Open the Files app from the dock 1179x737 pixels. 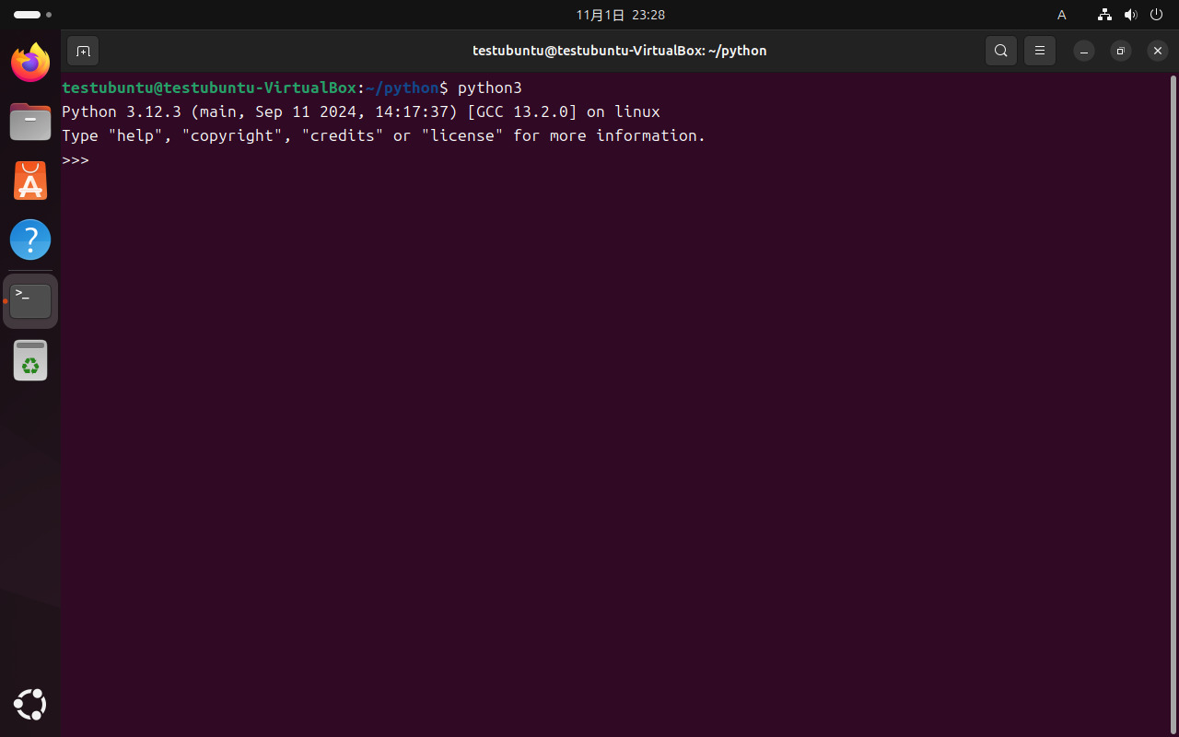[x=30, y=122]
